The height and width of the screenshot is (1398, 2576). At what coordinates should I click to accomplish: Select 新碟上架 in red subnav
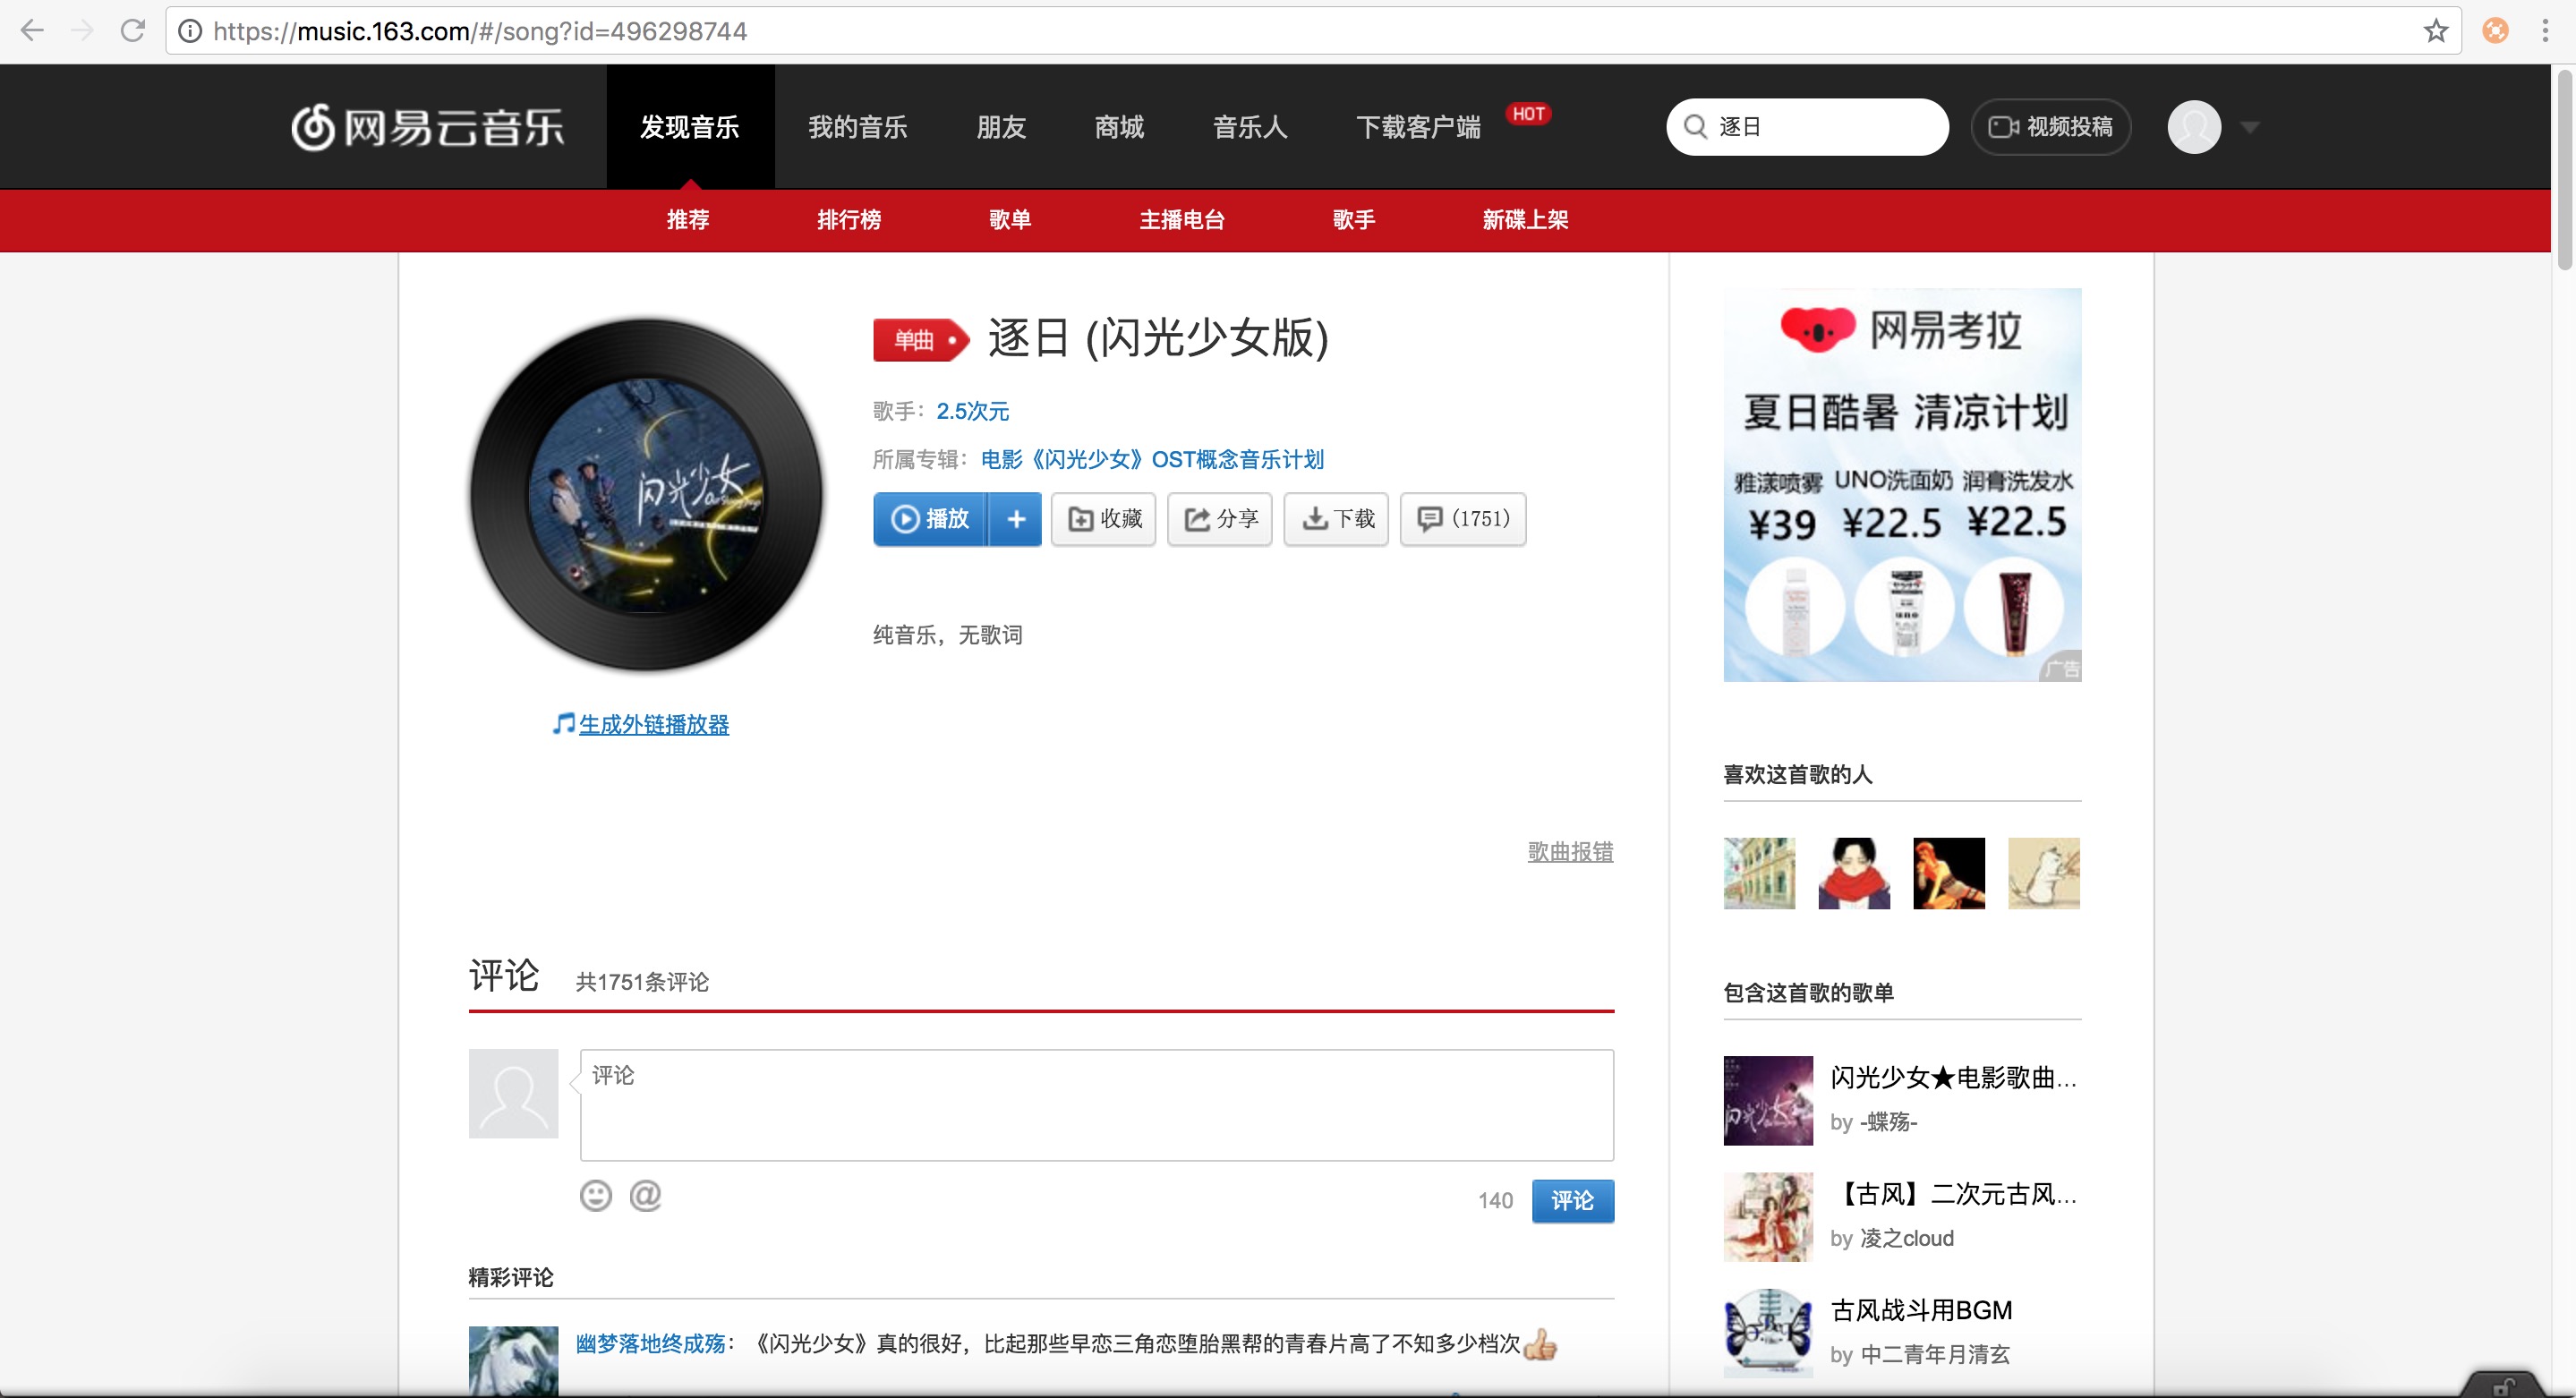point(1525,220)
